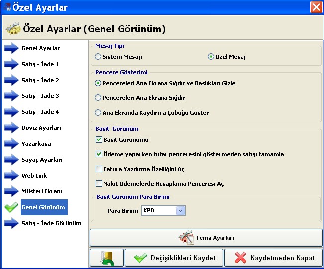Choose Pencereleri Ana Ekrana Sığdır ve Başlıkları Gizle
Screen dimensions: 324x269
click(x=98, y=83)
